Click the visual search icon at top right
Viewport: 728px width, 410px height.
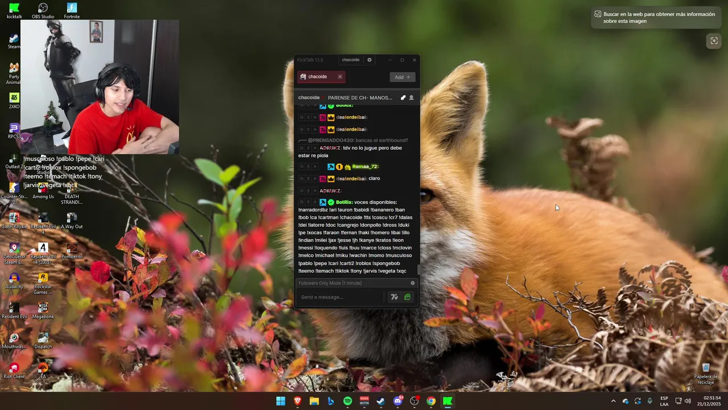(714, 41)
